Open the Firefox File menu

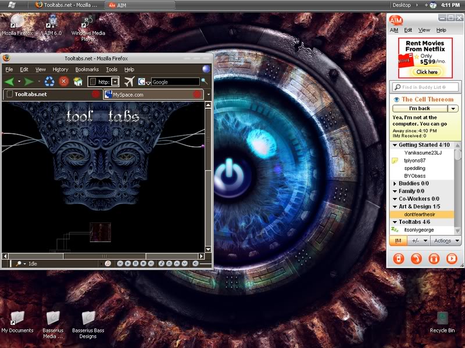9,70
